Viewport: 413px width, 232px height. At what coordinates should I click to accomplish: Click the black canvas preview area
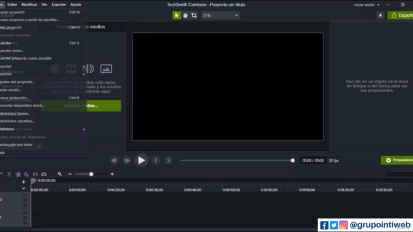click(x=228, y=86)
